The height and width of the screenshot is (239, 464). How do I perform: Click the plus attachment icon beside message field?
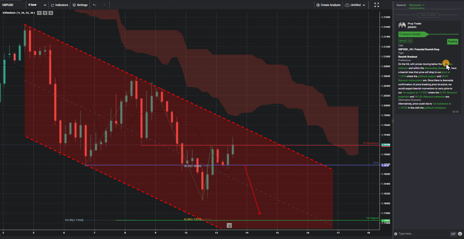pyautogui.click(x=396, y=234)
